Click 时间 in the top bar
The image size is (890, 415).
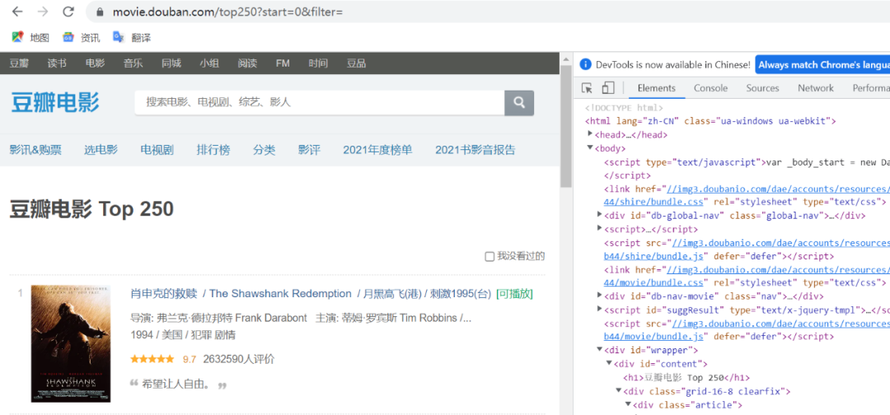pyautogui.click(x=318, y=63)
